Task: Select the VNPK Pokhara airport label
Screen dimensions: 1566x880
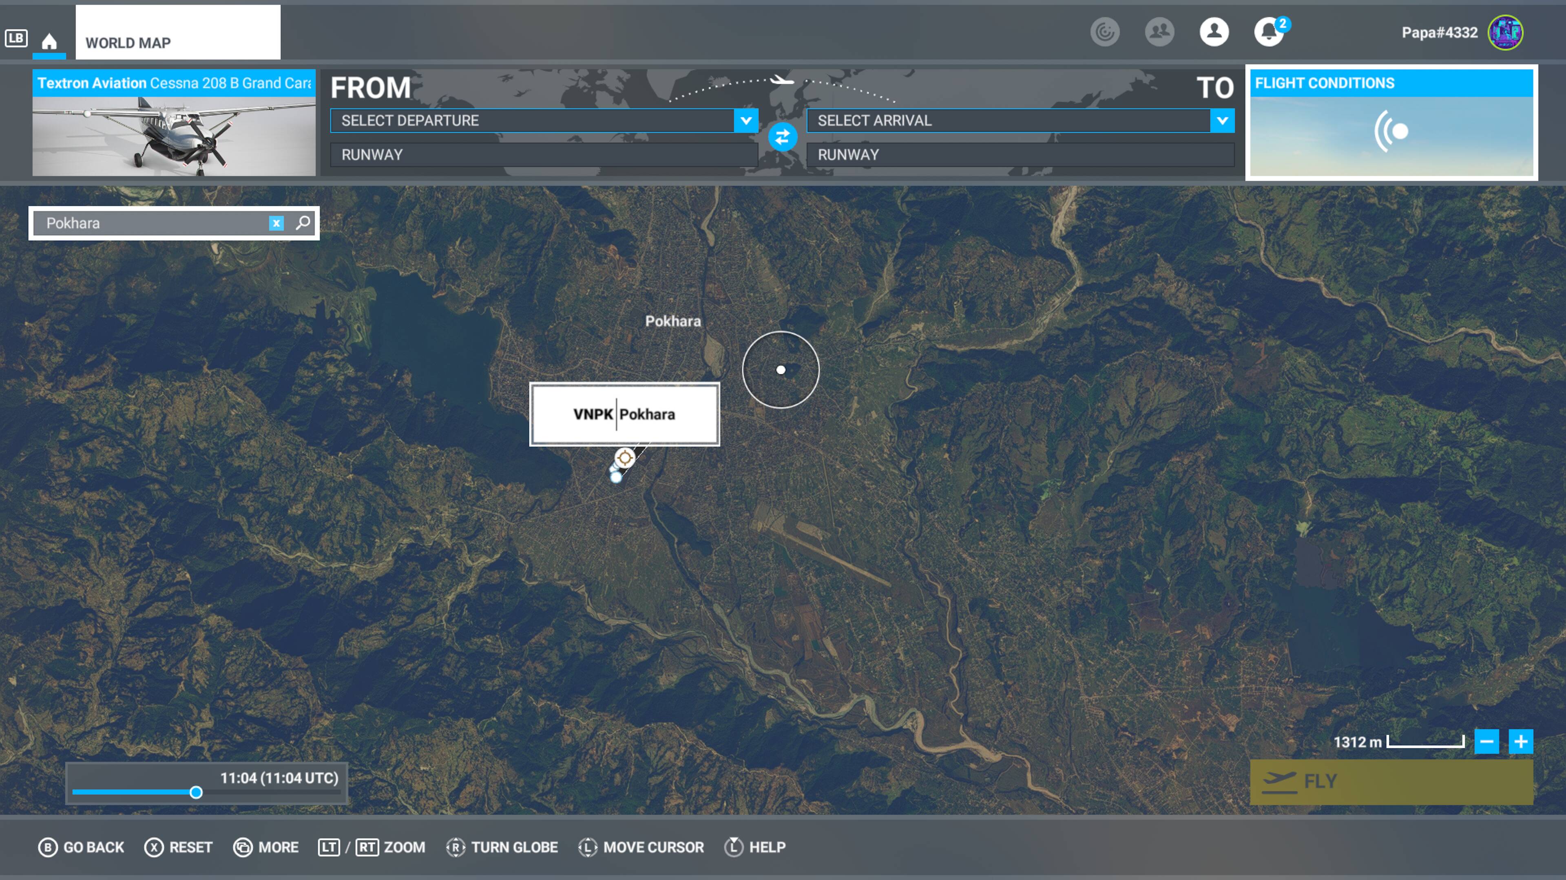Action: tap(624, 414)
